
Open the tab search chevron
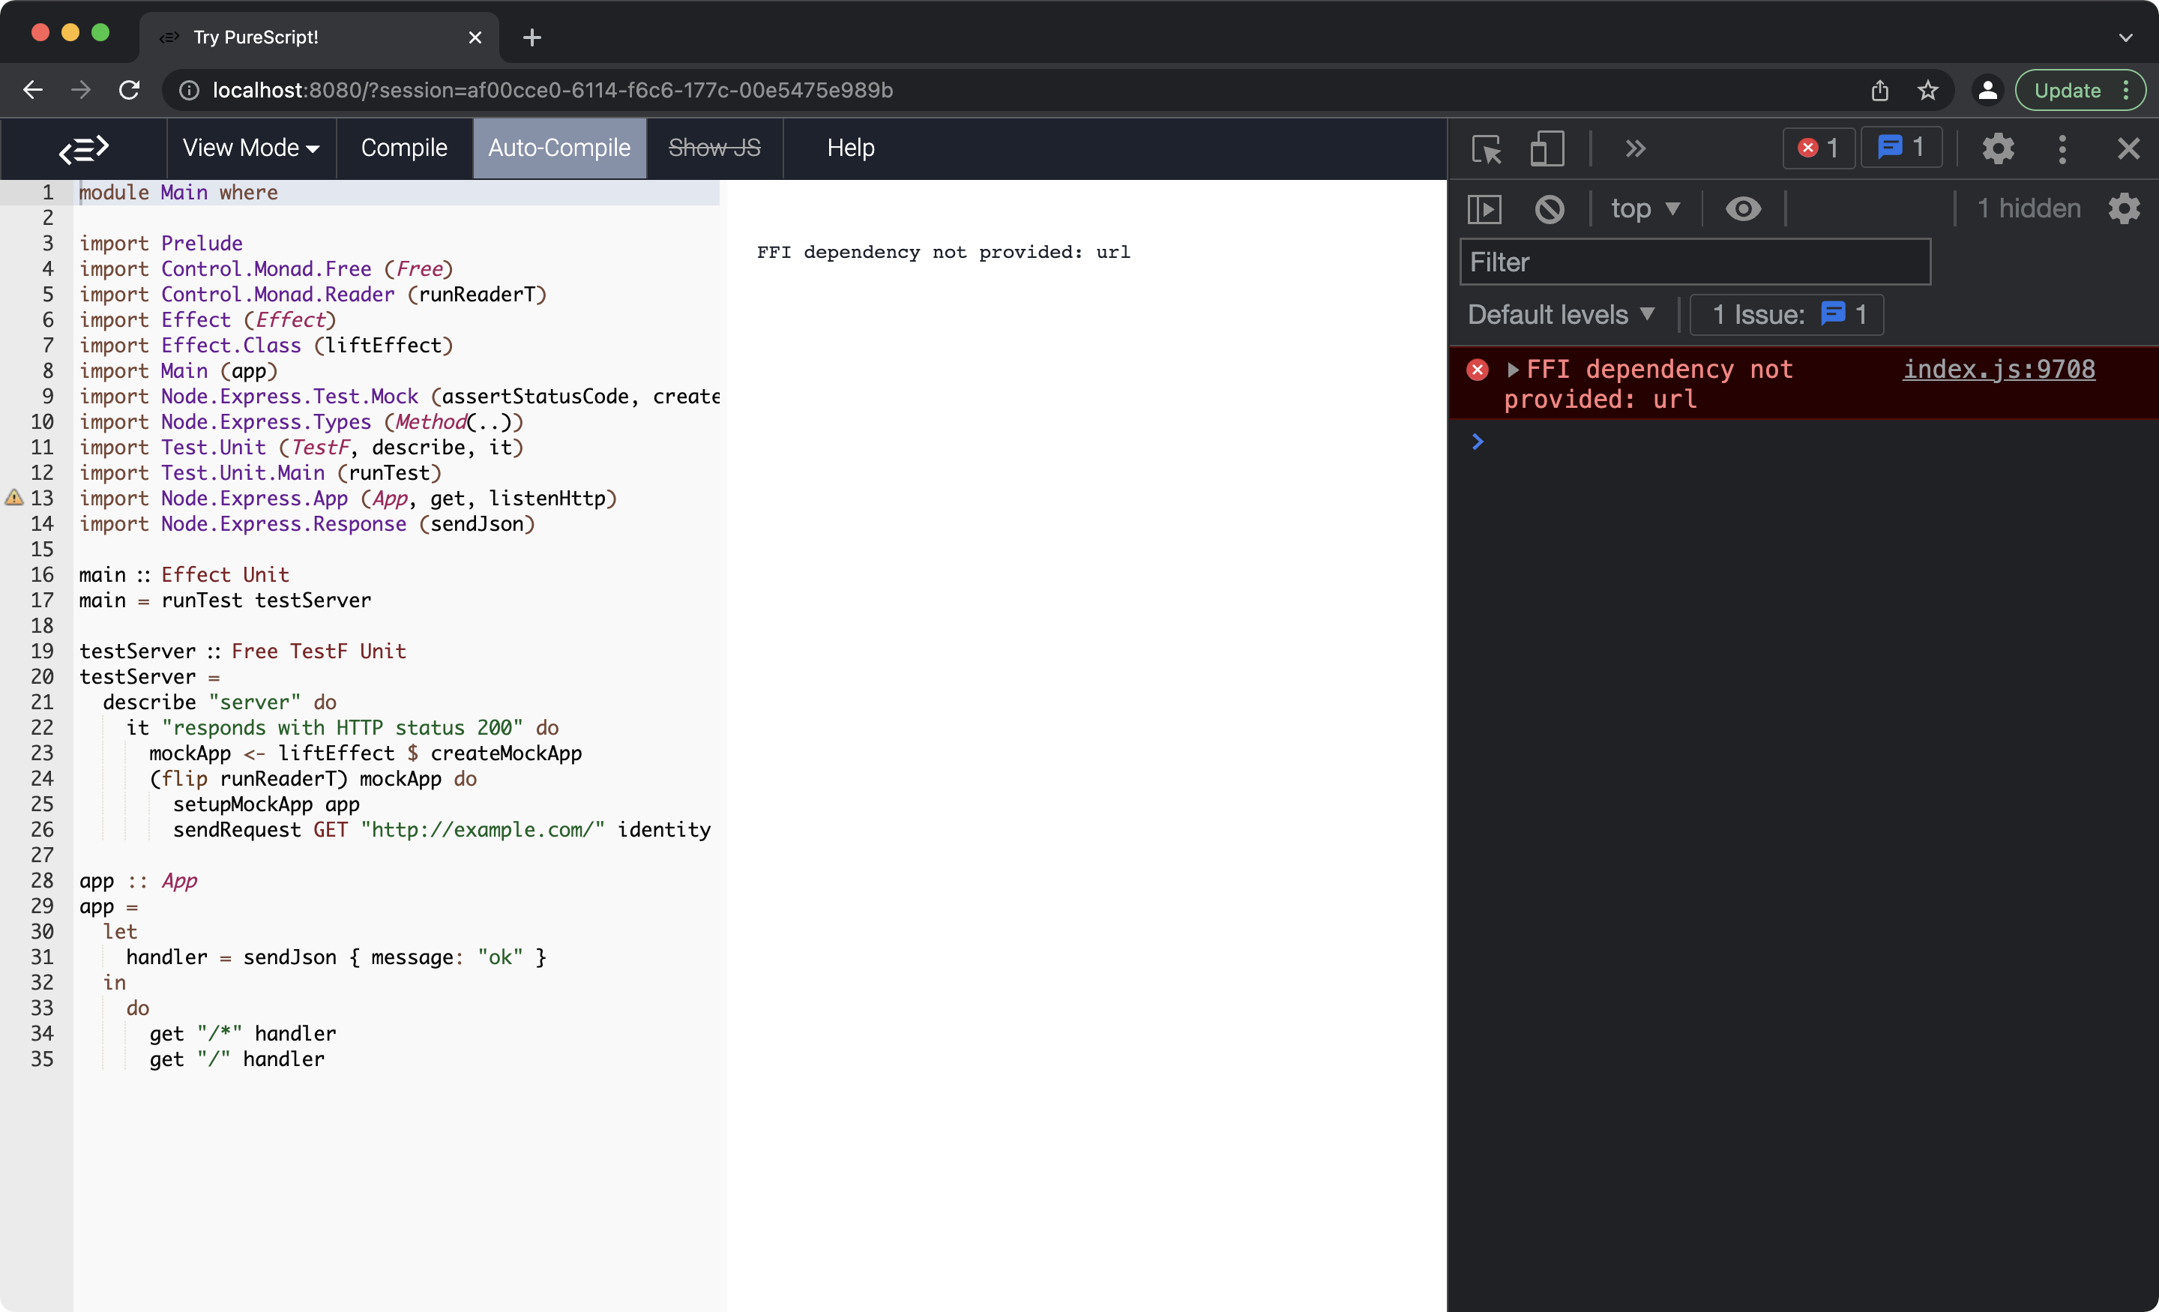[x=2126, y=37]
